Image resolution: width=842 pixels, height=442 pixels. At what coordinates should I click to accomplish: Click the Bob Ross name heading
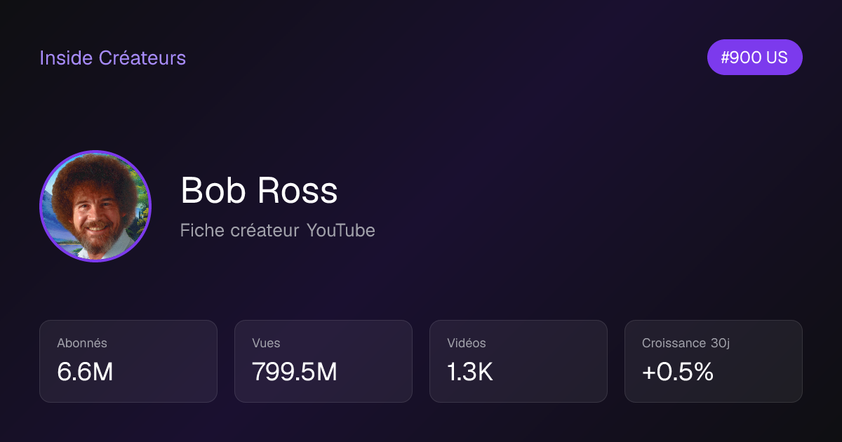(259, 190)
